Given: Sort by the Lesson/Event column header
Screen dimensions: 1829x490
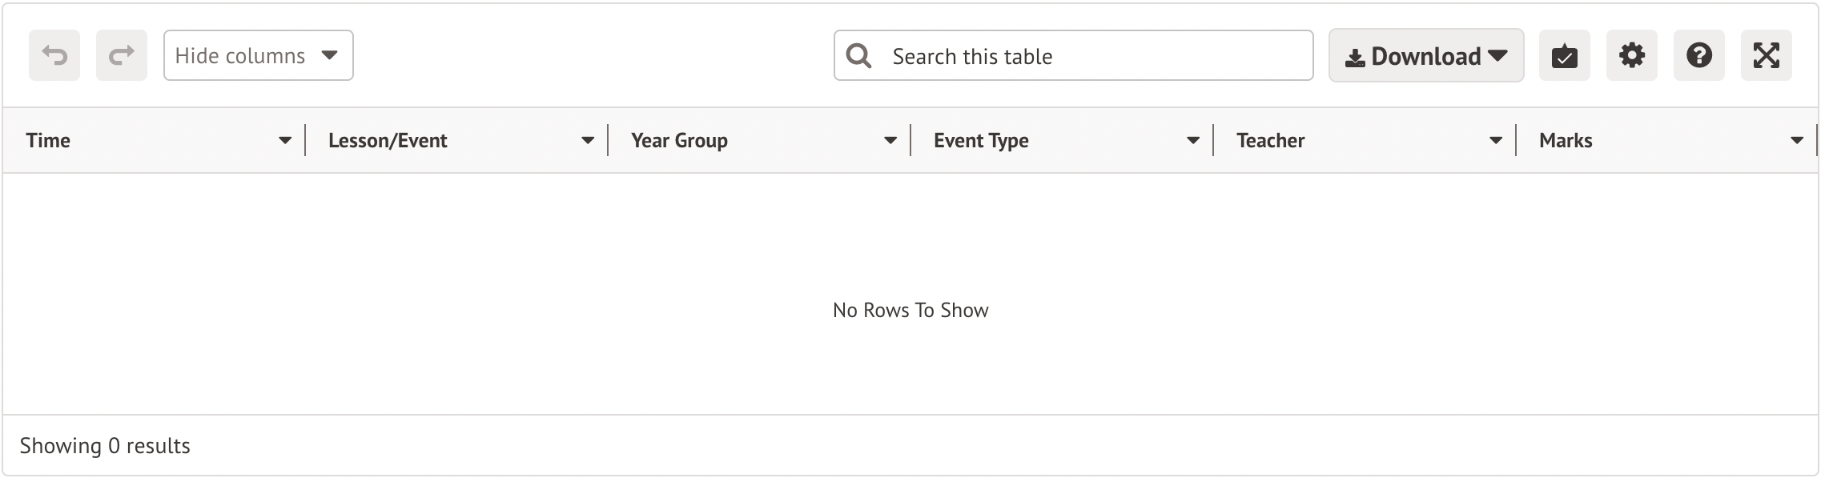Looking at the screenshot, I should (x=388, y=141).
